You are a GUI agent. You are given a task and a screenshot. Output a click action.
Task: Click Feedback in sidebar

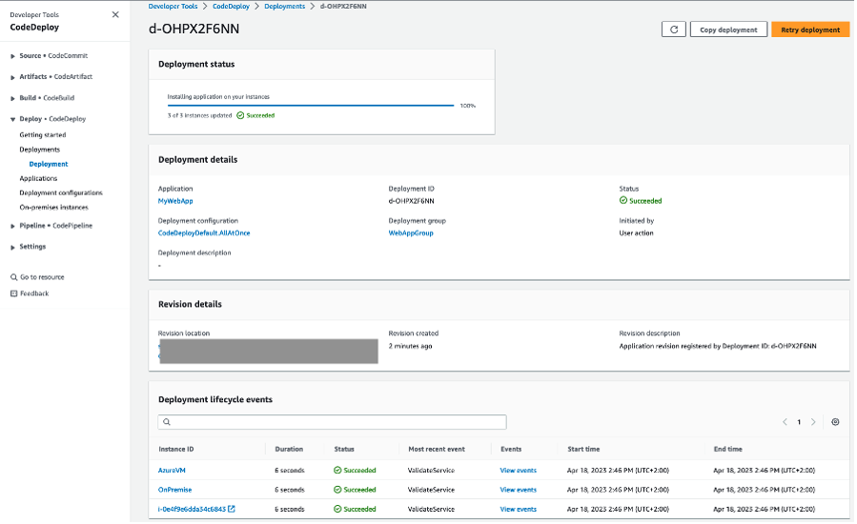[x=34, y=294]
